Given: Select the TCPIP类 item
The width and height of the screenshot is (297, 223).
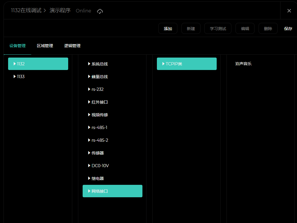Looking at the screenshot, I should coord(187,64).
